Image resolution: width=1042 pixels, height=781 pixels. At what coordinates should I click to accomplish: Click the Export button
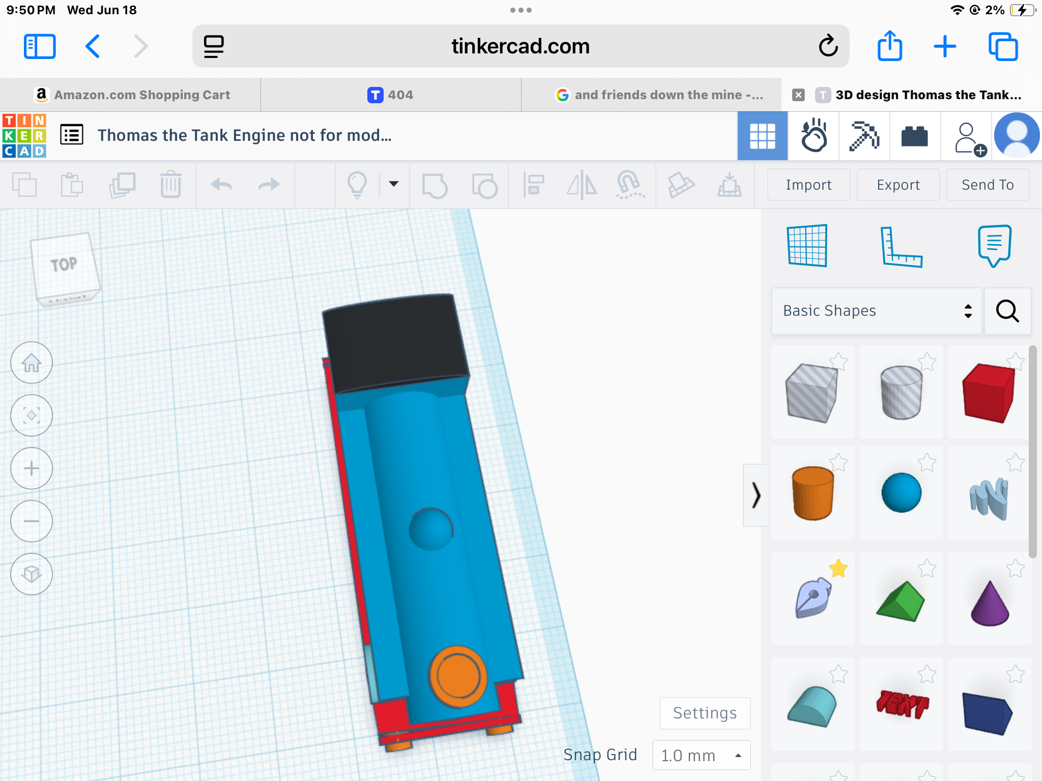[x=898, y=185]
